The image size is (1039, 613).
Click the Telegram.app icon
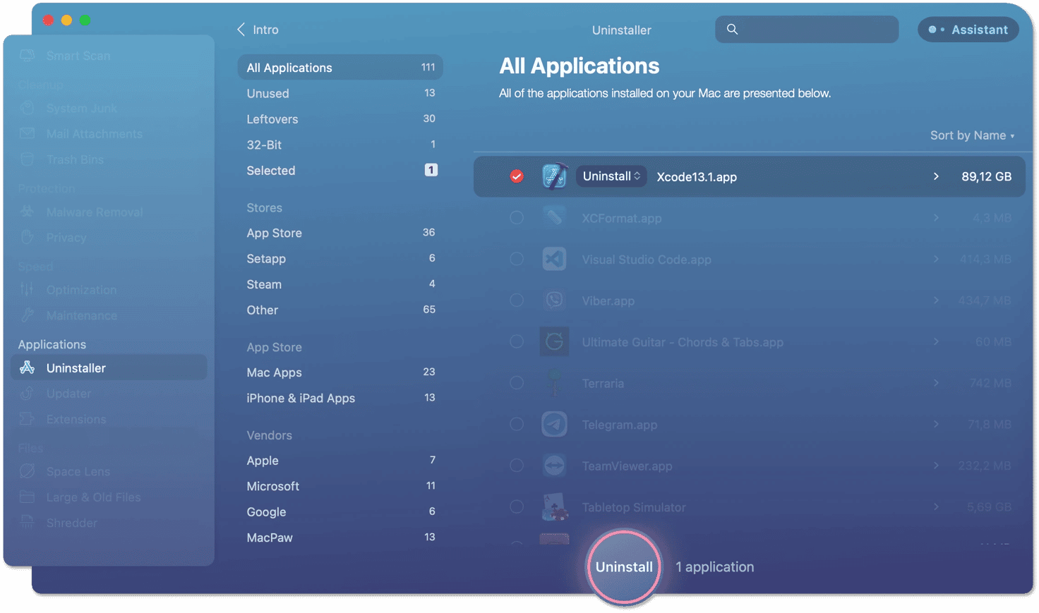[x=555, y=425]
